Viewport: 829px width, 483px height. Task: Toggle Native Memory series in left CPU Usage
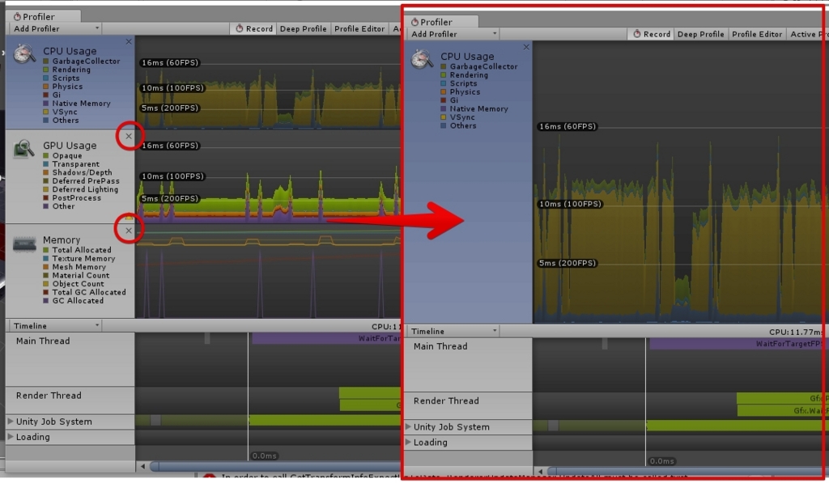pos(46,104)
